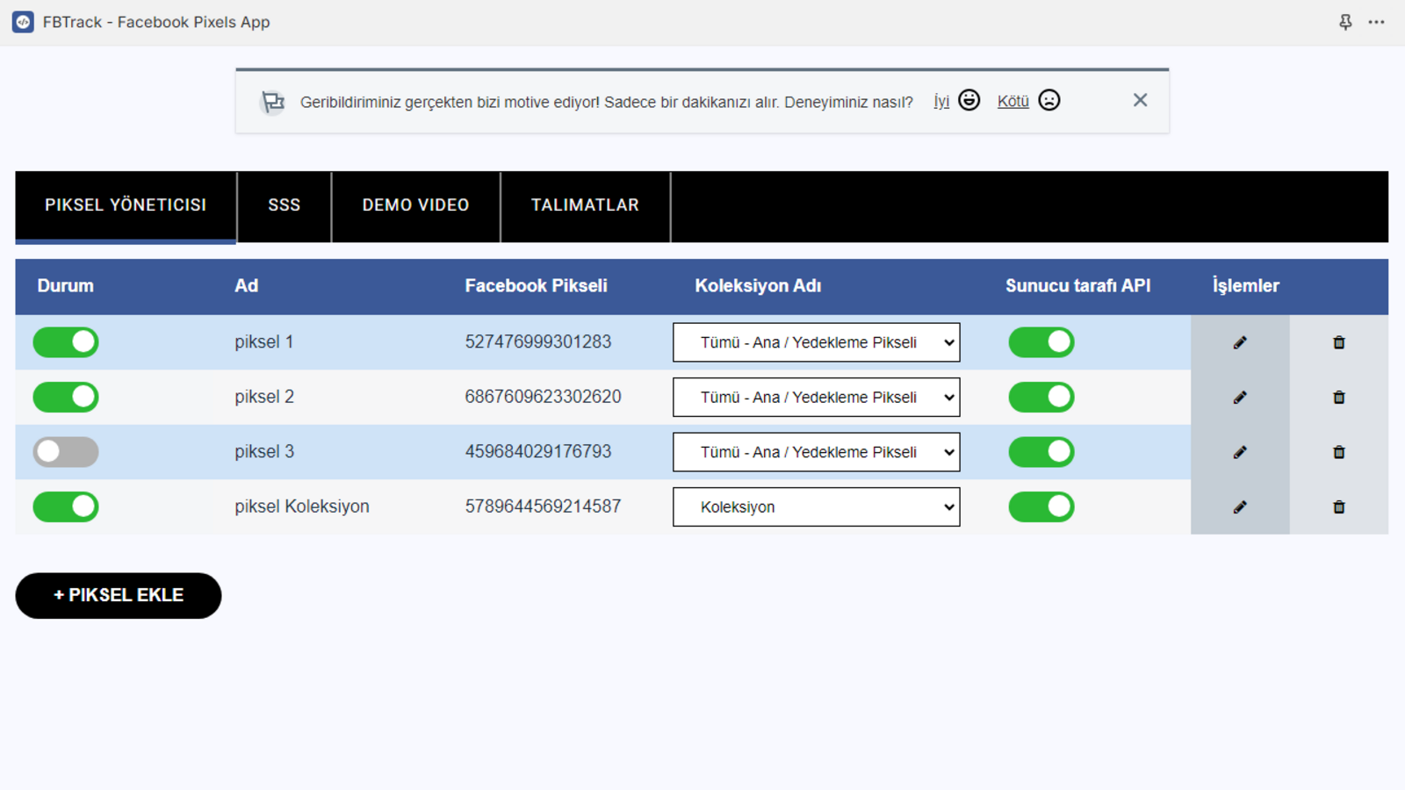The width and height of the screenshot is (1405, 790).
Task: Enable the Durum toggle for piksel 3
Action: 66,452
